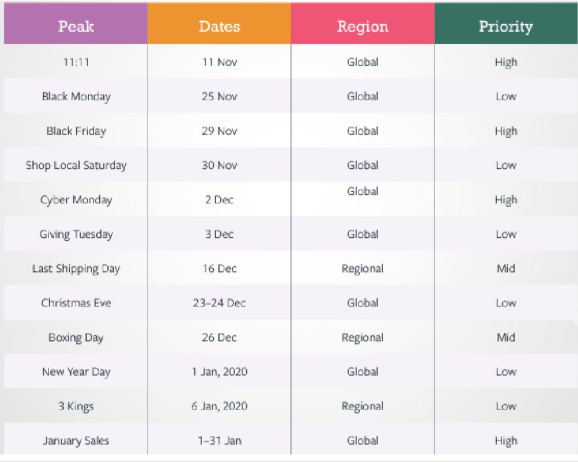Select the Mid priority for Last Shipping Day
The width and height of the screenshot is (578, 462).
click(x=506, y=268)
